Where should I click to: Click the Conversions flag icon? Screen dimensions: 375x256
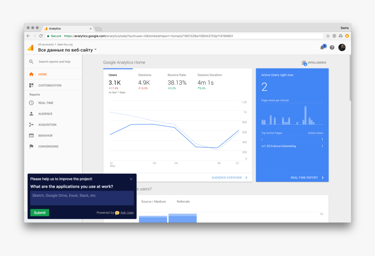point(31,146)
